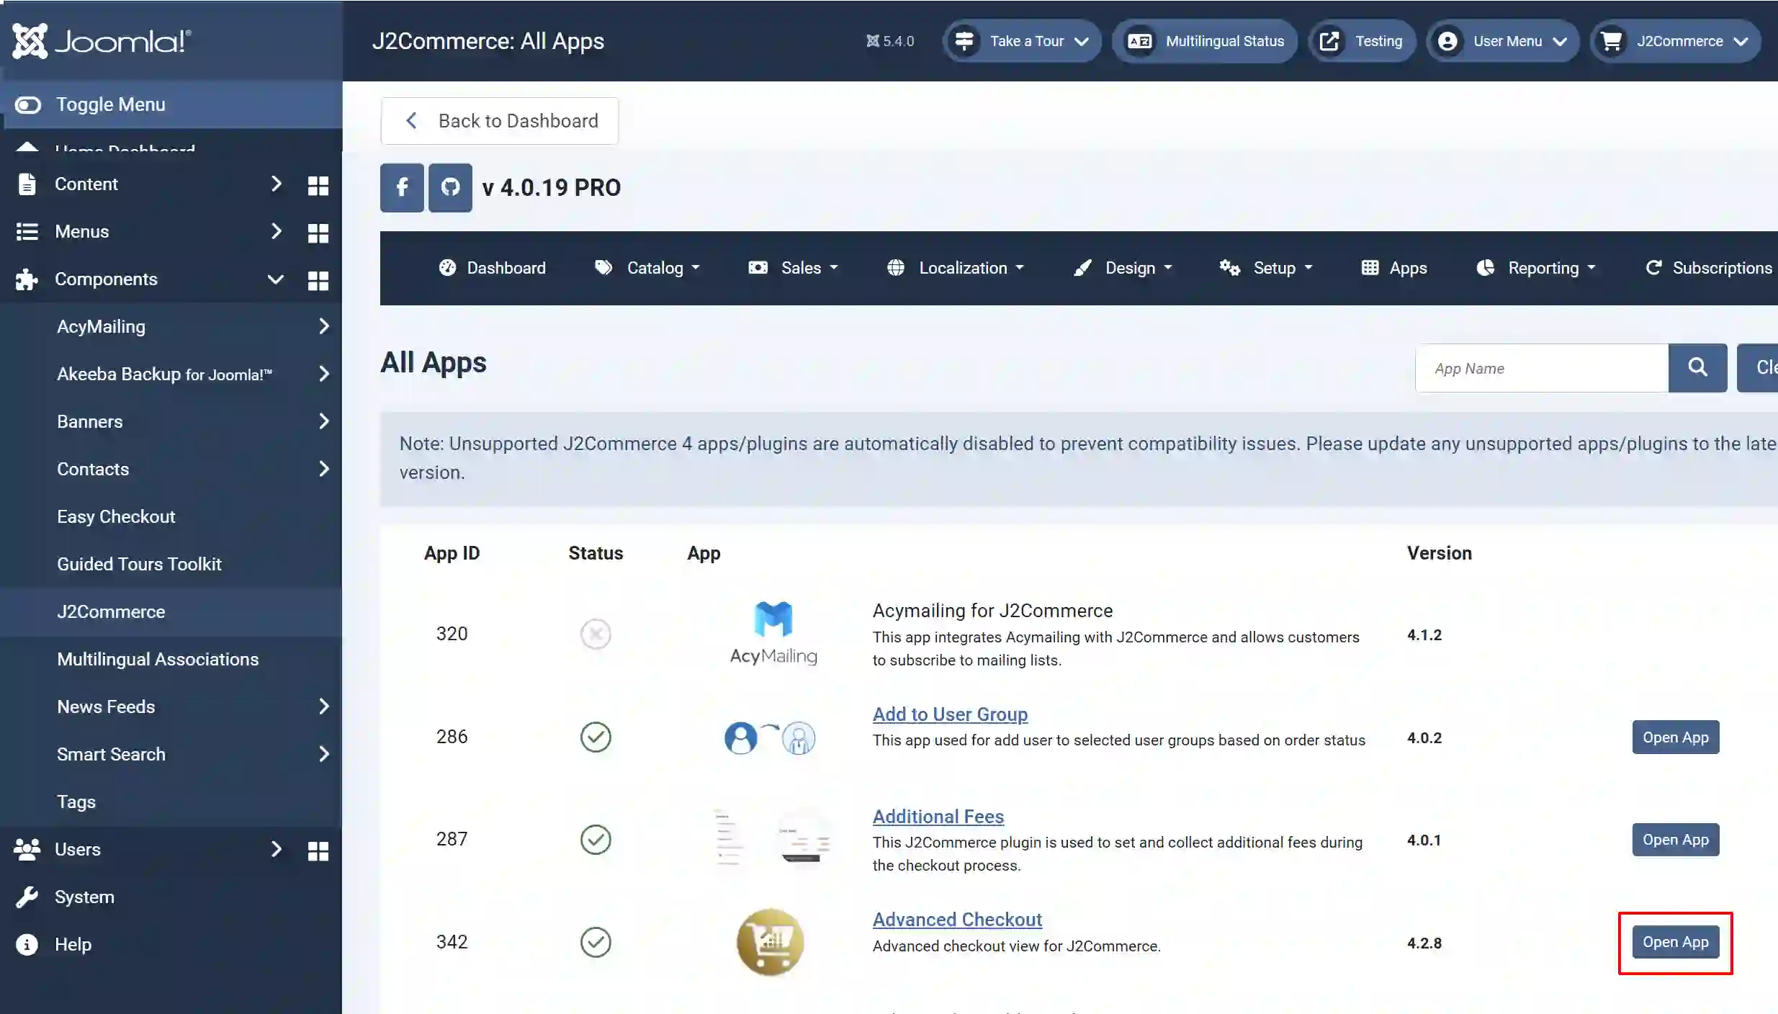The width and height of the screenshot is (1778, 1014).
Task: Click Back to Dashboard button
Action: point(500,121)
